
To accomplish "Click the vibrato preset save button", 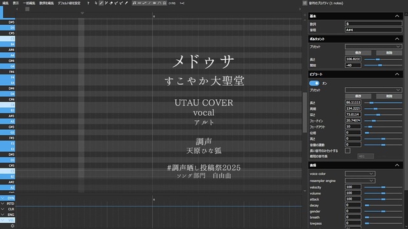I will [x=358, y=96].
